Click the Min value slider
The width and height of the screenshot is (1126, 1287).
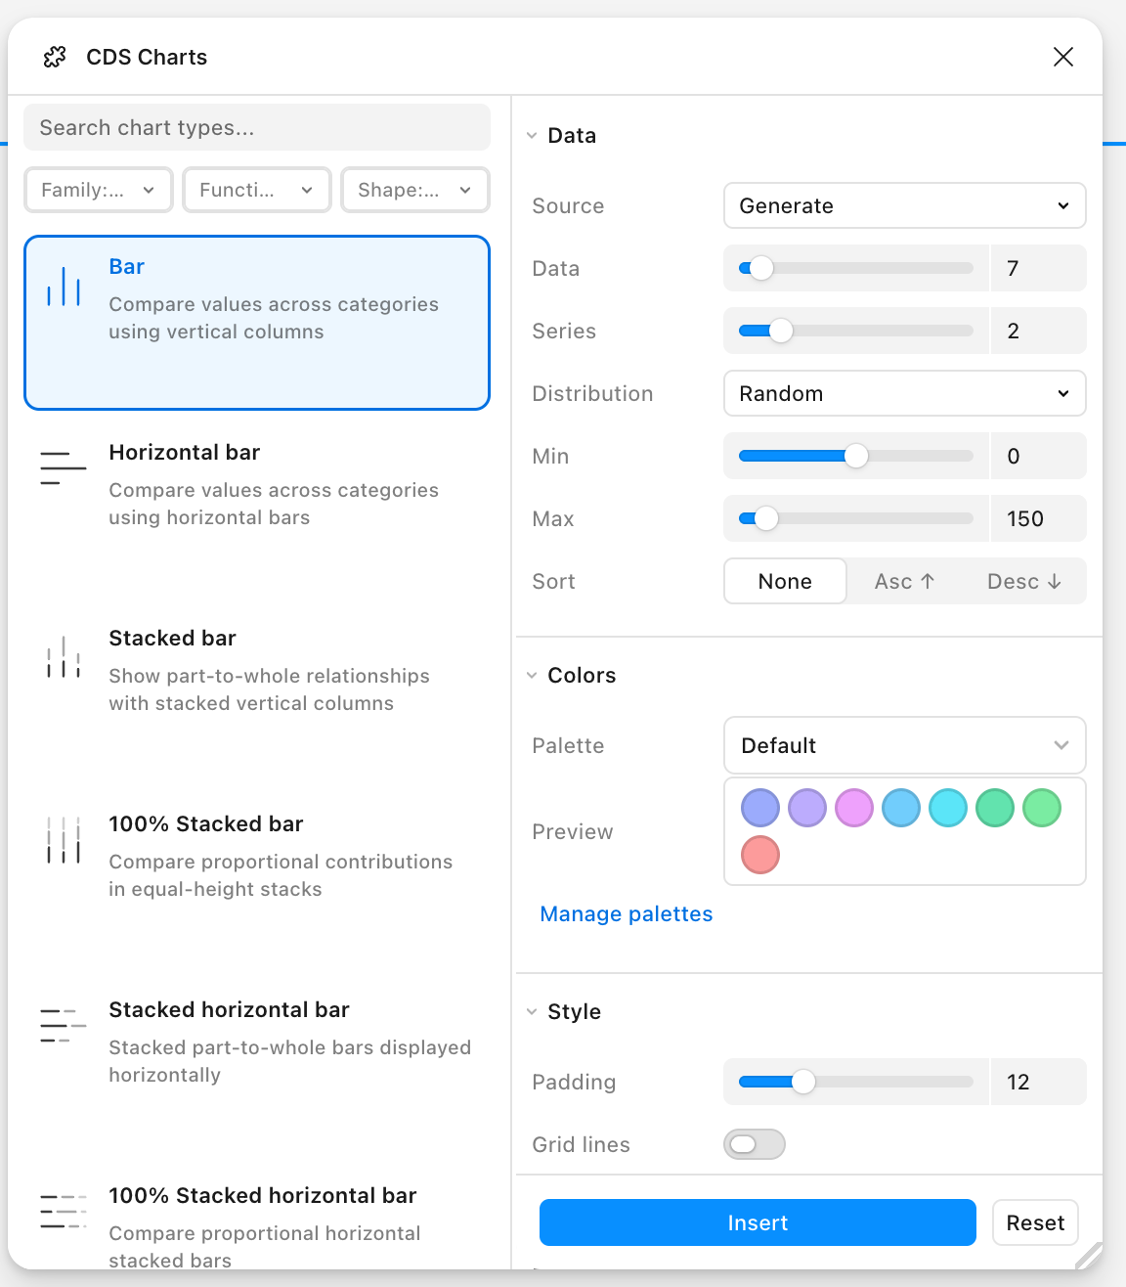pyautogui.click(x=856, y=456)
